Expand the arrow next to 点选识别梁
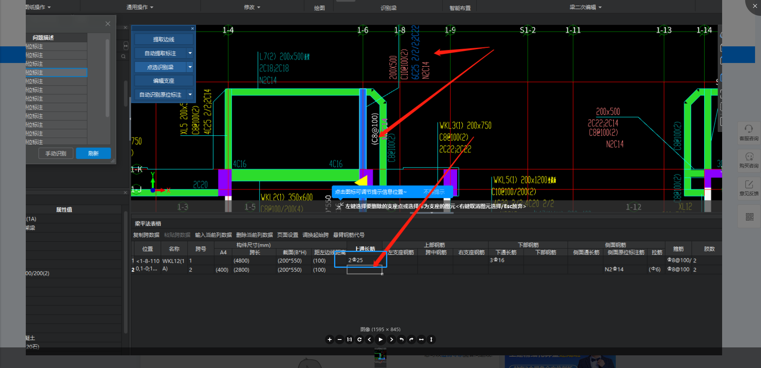761x368 pixels. coord(190,67)
